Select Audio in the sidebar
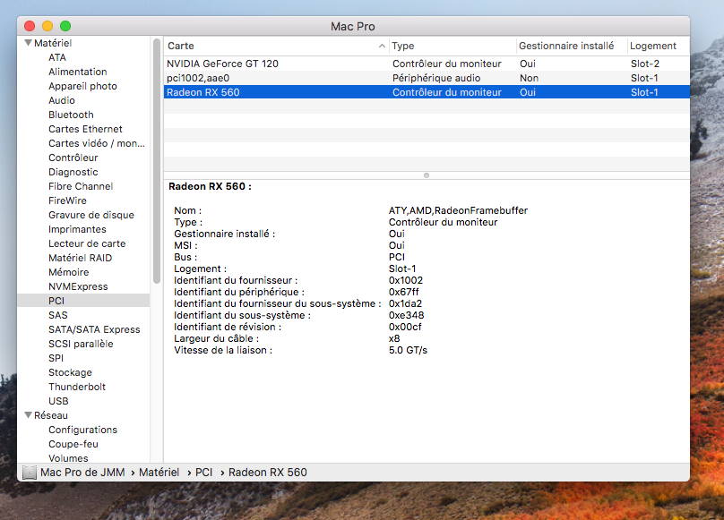The image size is (724, 520). (x=62, y=100)
